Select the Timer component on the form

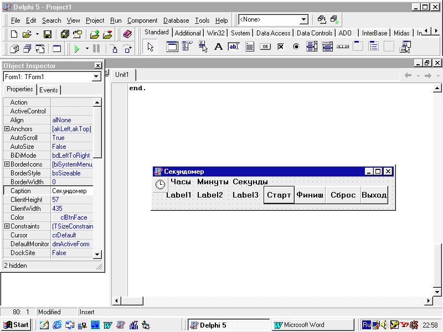(160, 185)
